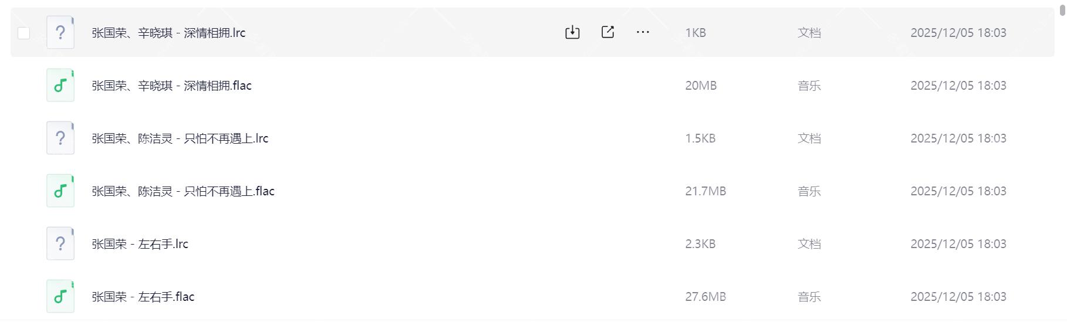1067x322 pixels.
Task: Open file 张国荣 - 左右手.flac
Action: (x=143, y=297)
